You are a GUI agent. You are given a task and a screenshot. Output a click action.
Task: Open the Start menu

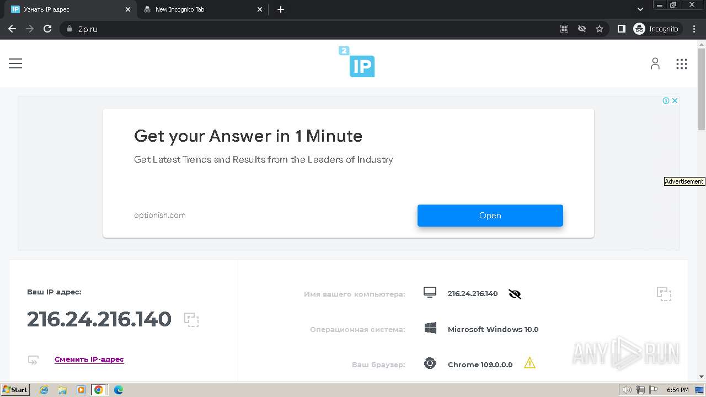pyautogui.click(x=15, y=390)
